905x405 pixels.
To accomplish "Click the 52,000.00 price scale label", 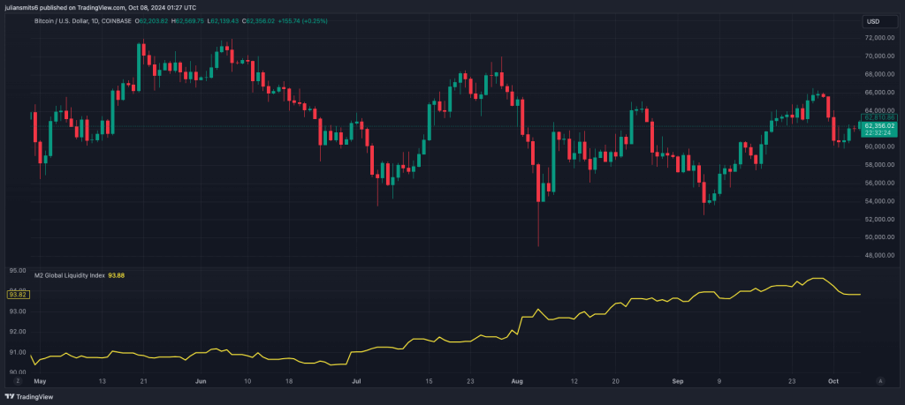I will (879, 220).
